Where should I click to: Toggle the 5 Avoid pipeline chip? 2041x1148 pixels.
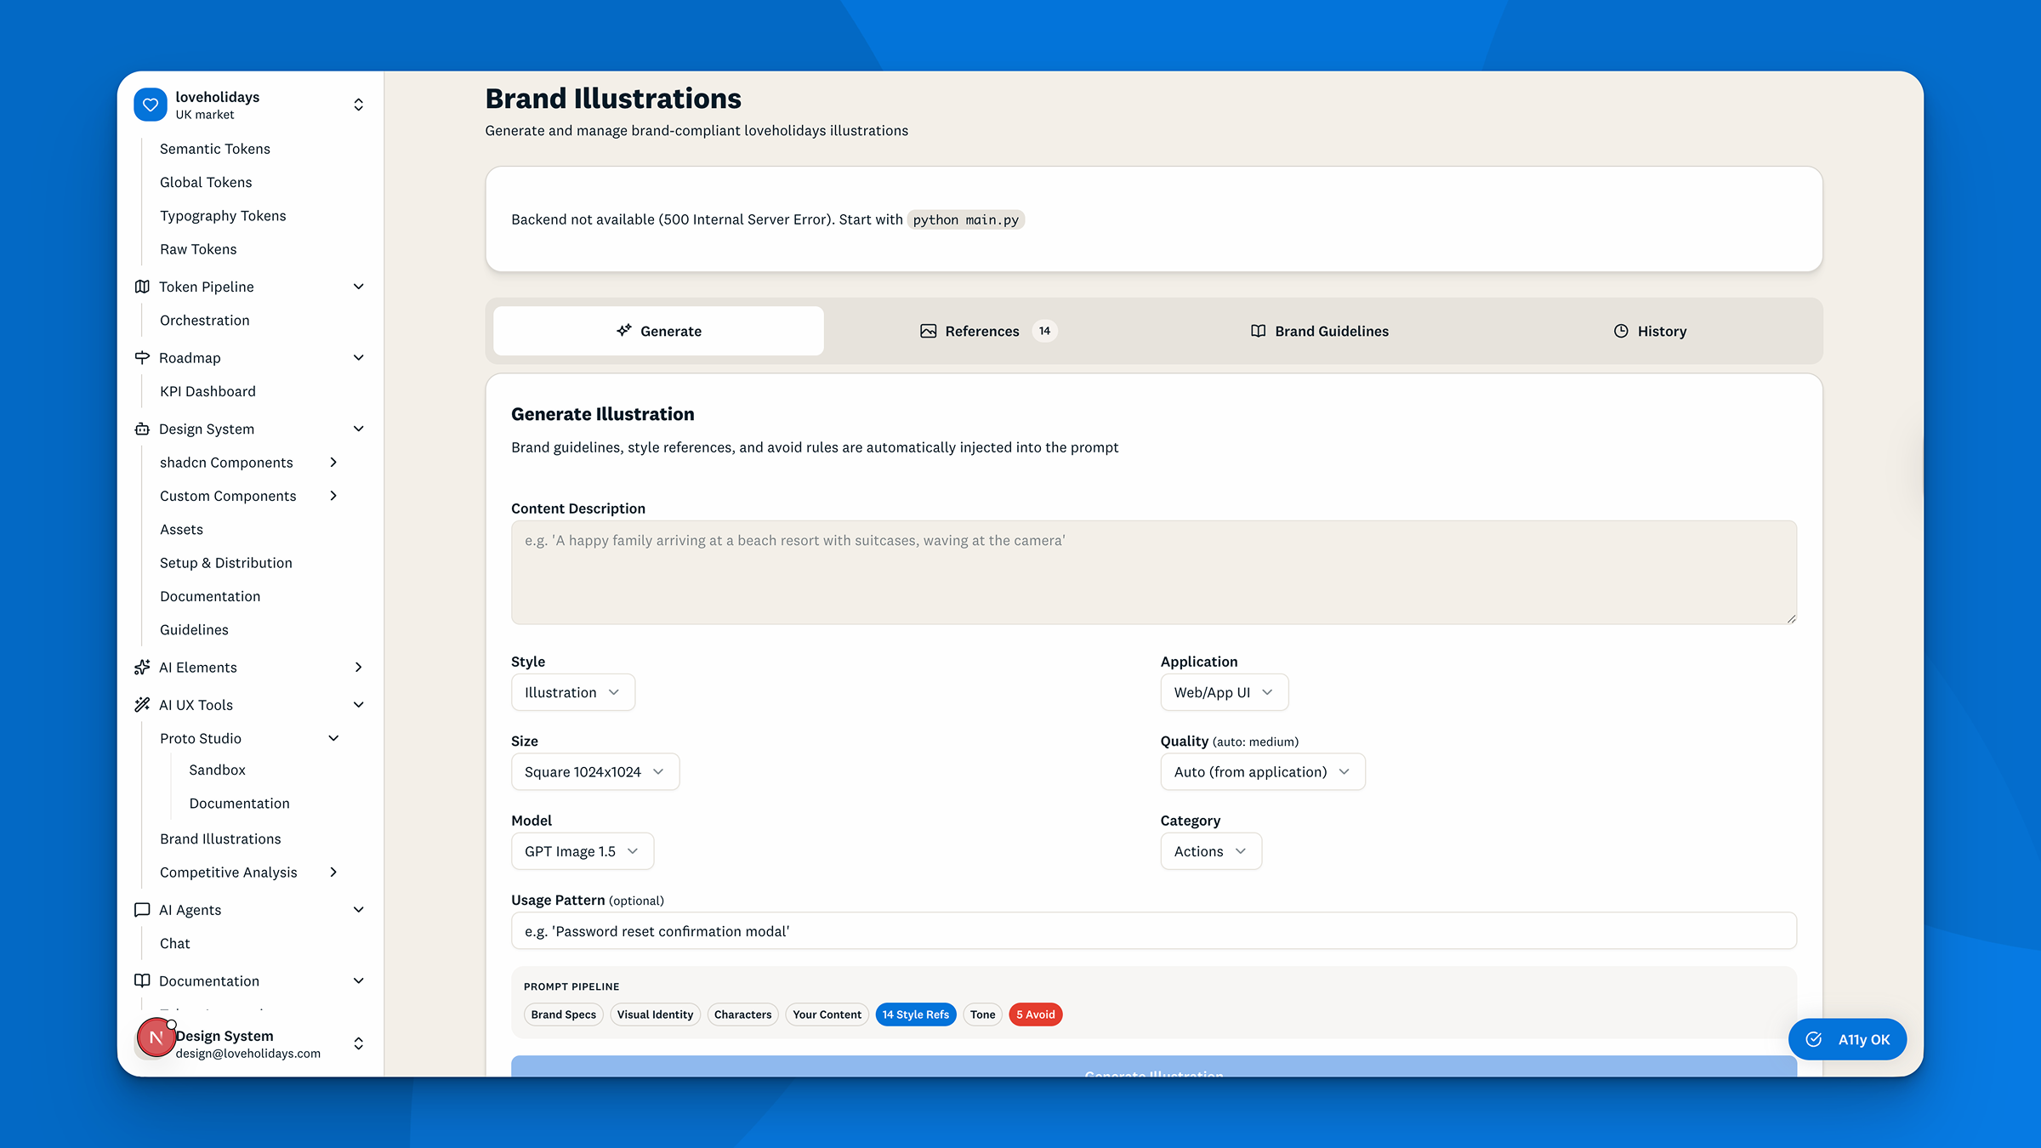click(1035, 1014)
